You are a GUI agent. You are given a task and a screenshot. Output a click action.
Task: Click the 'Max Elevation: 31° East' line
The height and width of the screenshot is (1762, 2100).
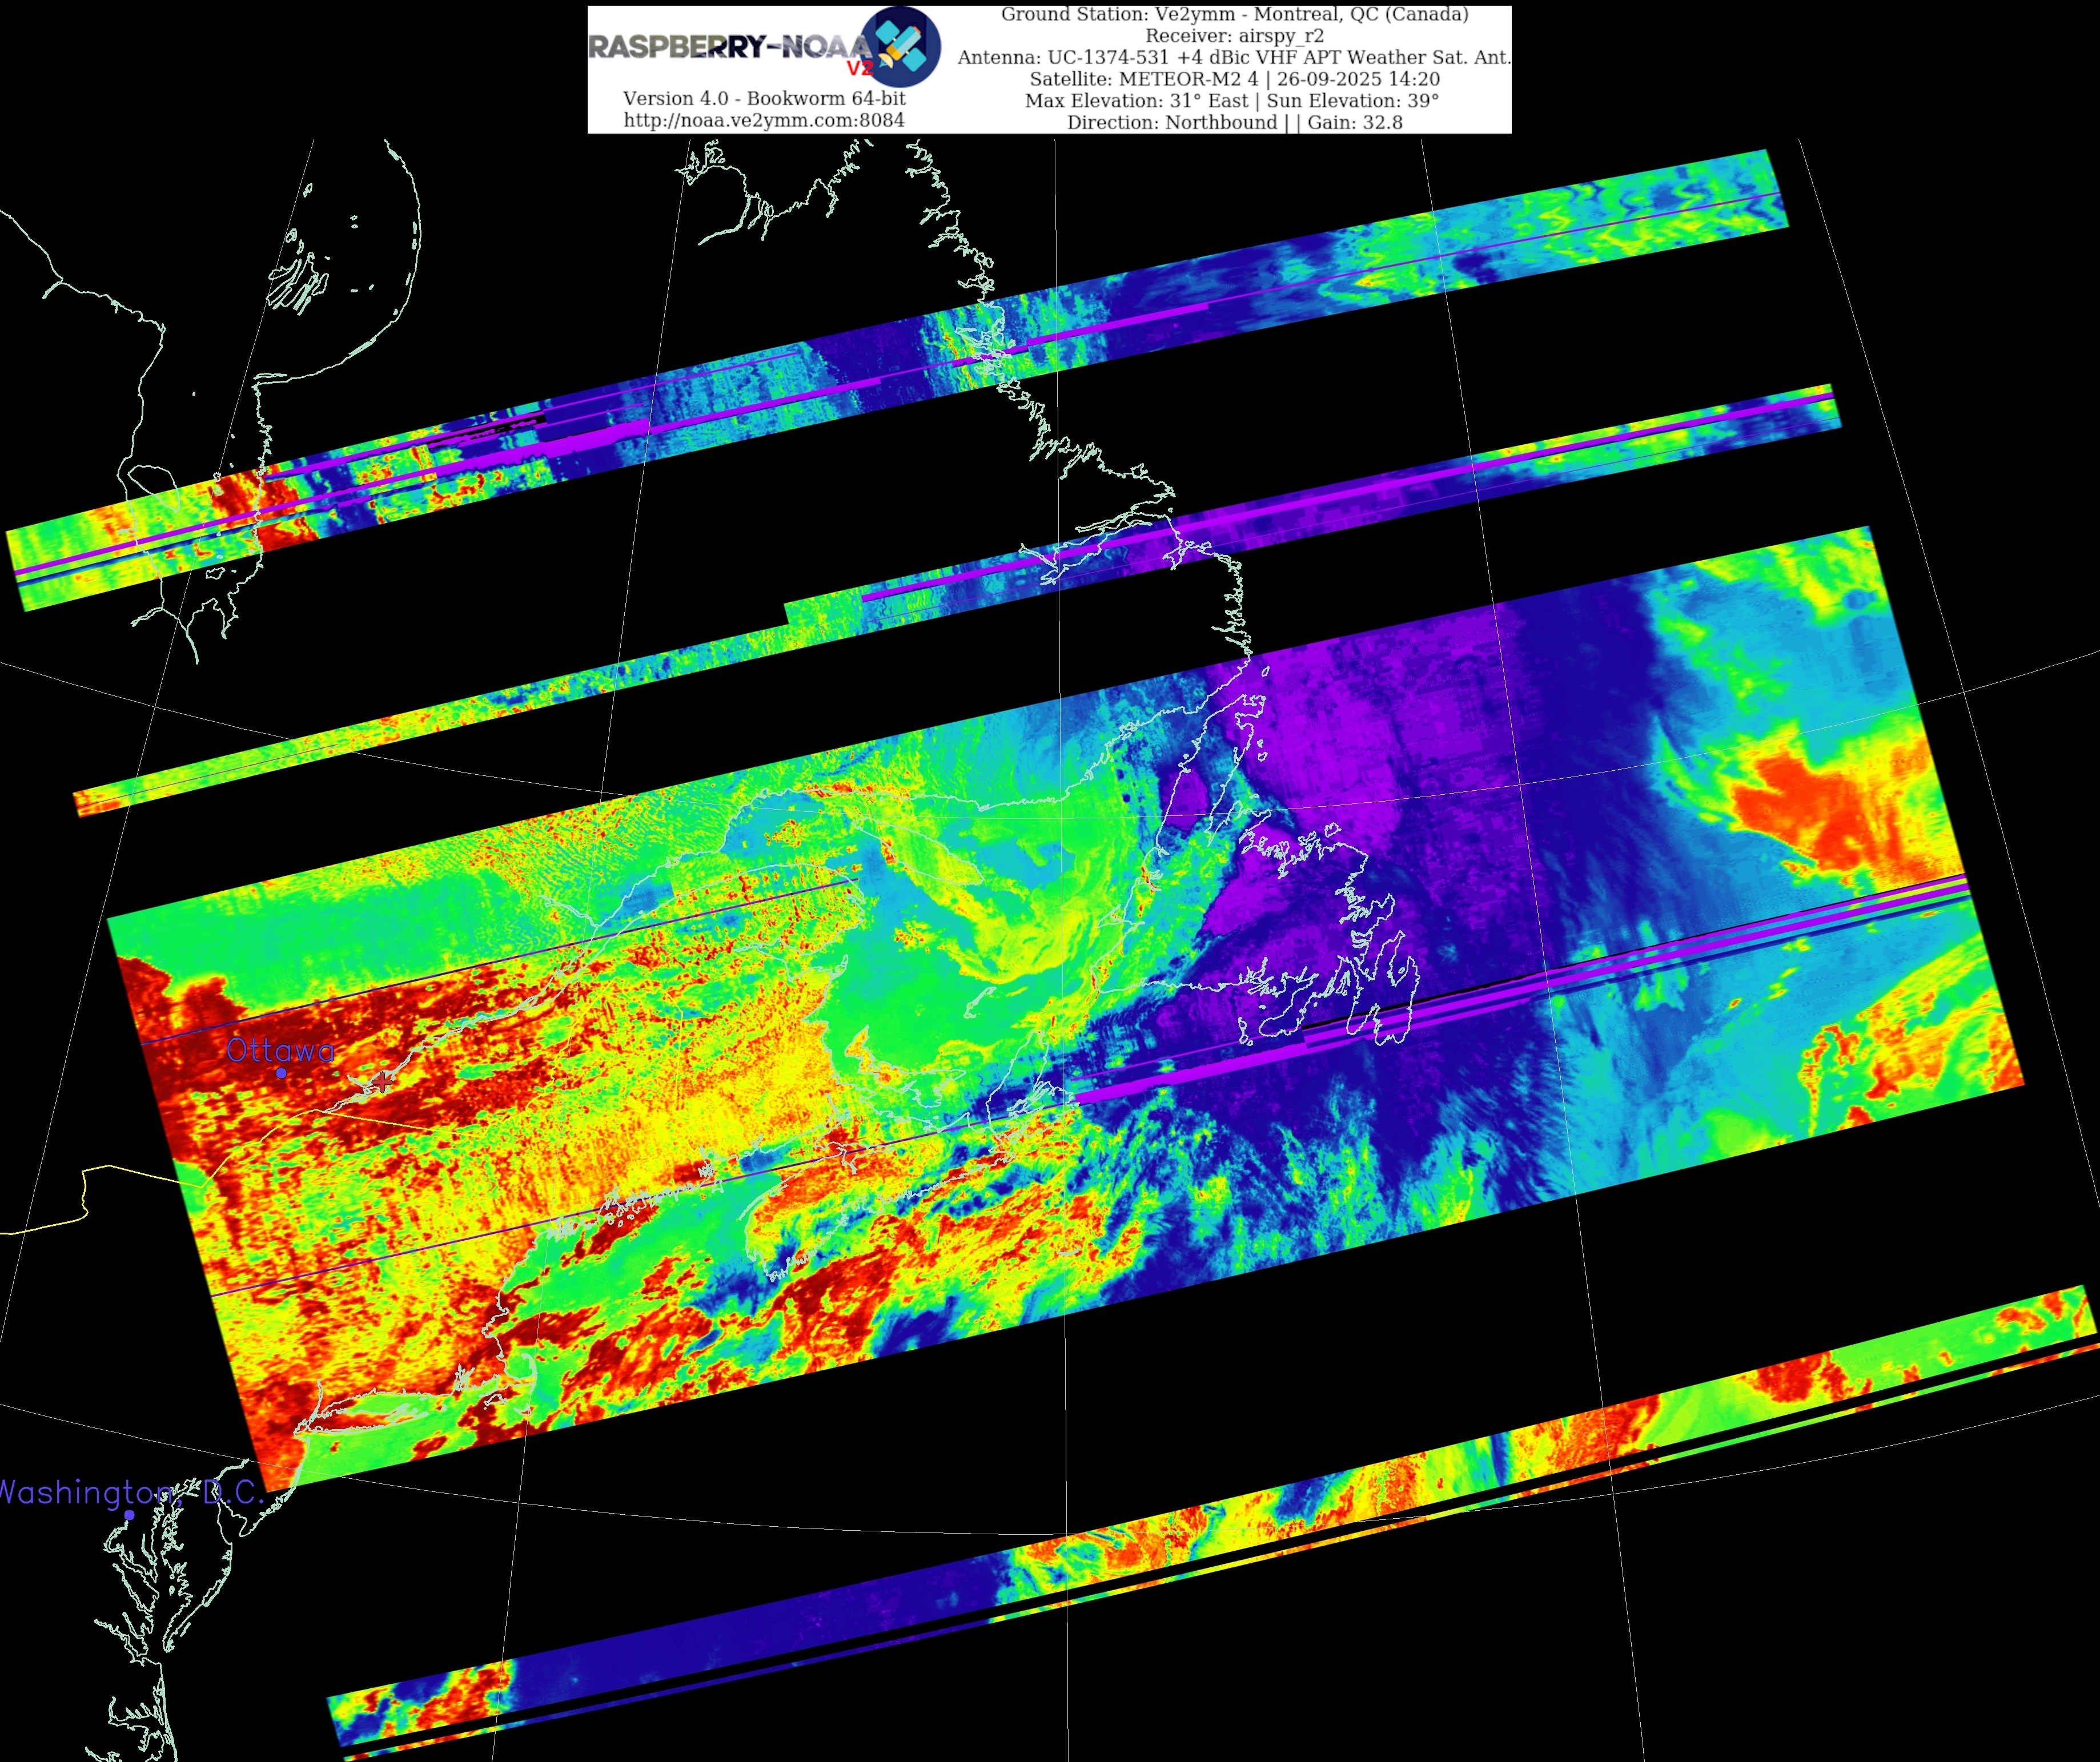(1232, 101)
